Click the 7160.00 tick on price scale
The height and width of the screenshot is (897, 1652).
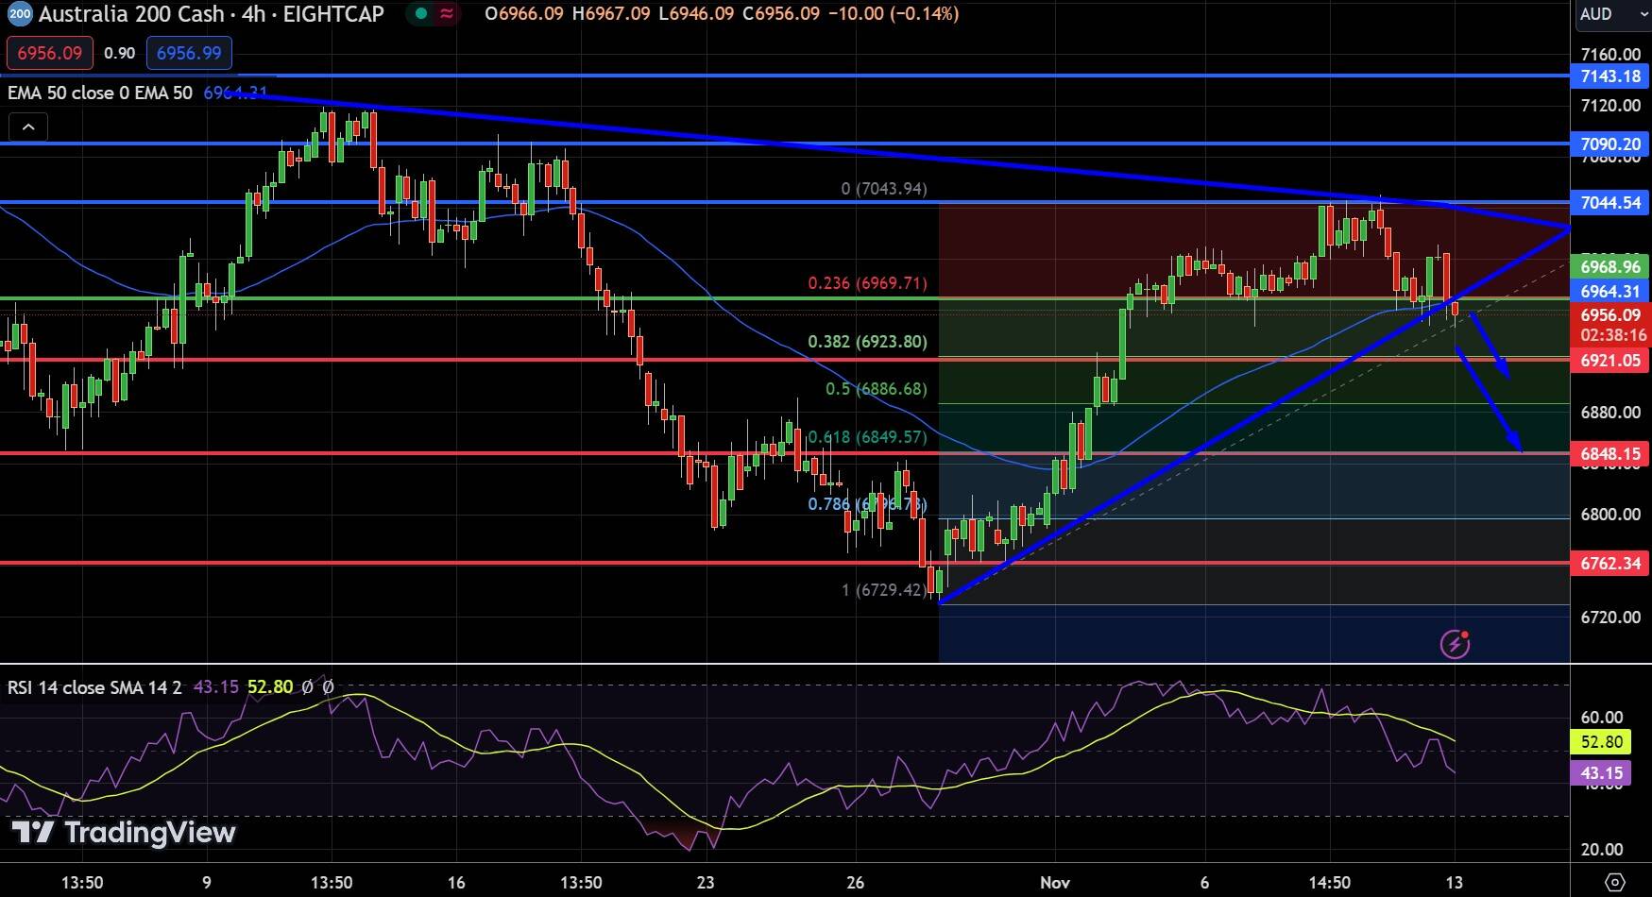pos(1610,55)
